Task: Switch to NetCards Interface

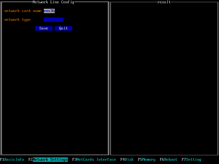Action: [x=96, y=160]
